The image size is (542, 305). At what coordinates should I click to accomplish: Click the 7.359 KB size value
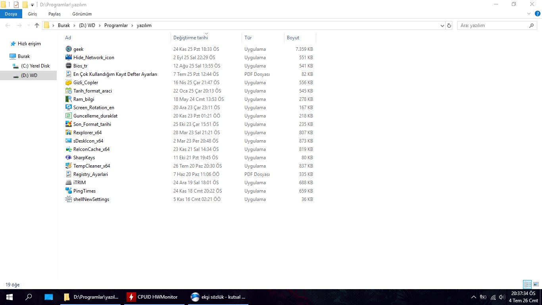coord(304,49)
